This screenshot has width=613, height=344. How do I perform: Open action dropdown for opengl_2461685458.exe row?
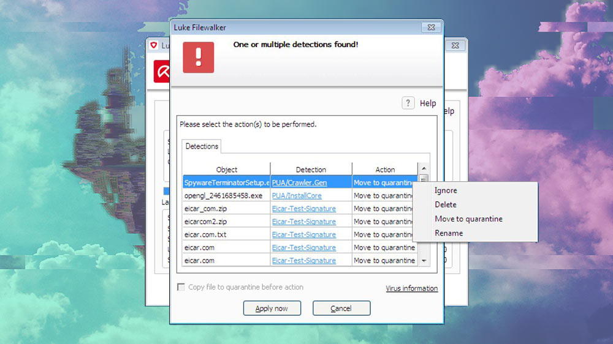point(383,196)
